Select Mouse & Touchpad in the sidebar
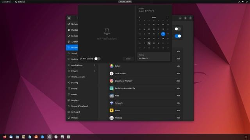The image size is (250, 140). click(82, 106)
